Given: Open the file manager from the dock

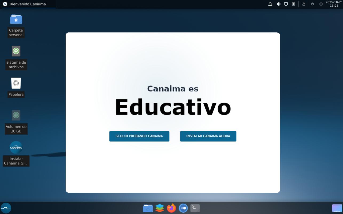Looking at the screenshot, I should click(148, 208).
